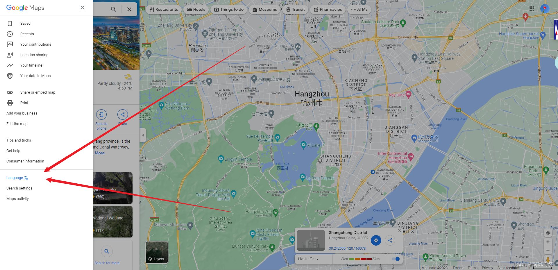Viewport: 558px width, 270px height.
Task: Open Your data in Maps shield icon
Action: [x=10, y=76]
